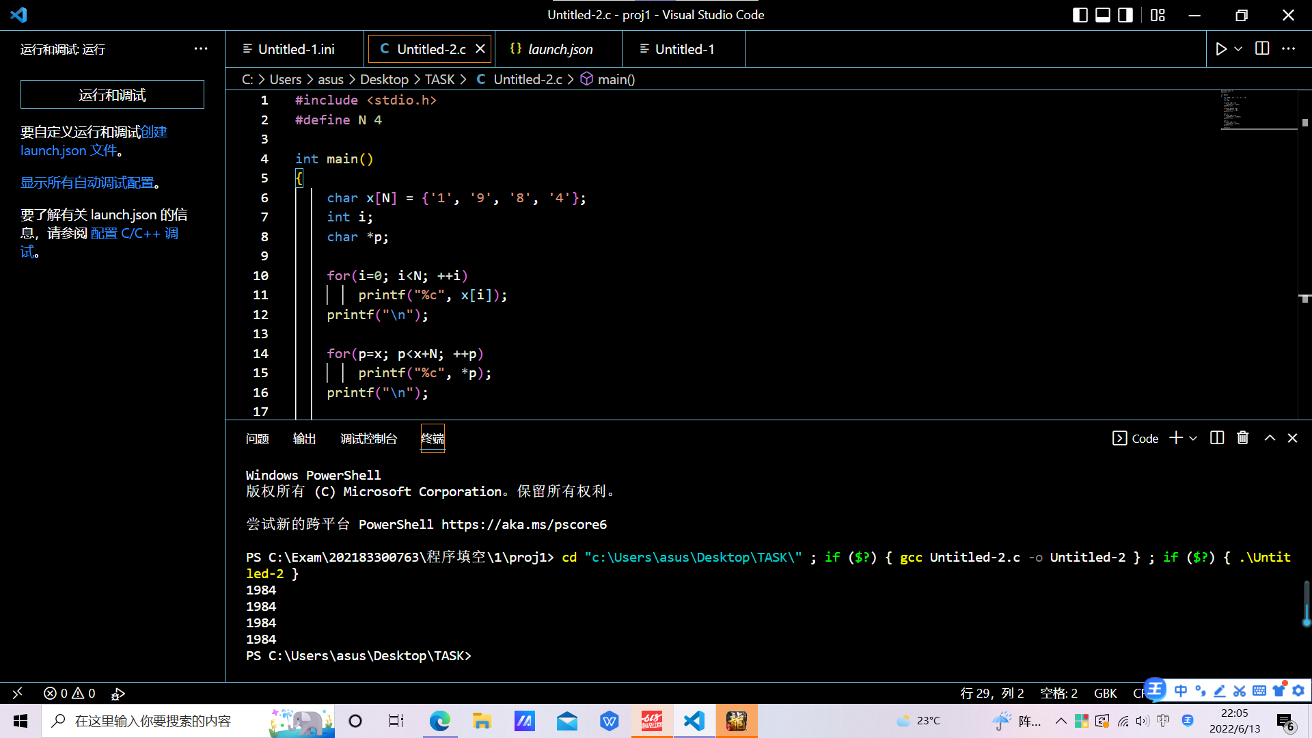
Task: Open the IME soft keyboard icon
Action: [x=1259, y=691]
